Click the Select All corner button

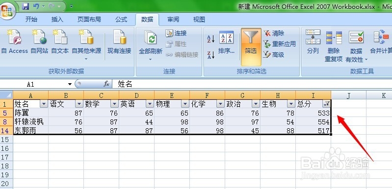click(6, 95)
